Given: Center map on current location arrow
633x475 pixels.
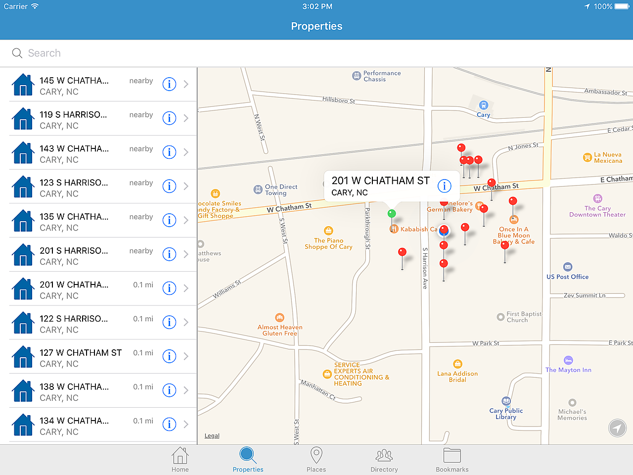Looking at the screenshot, I should pos(617,428).
